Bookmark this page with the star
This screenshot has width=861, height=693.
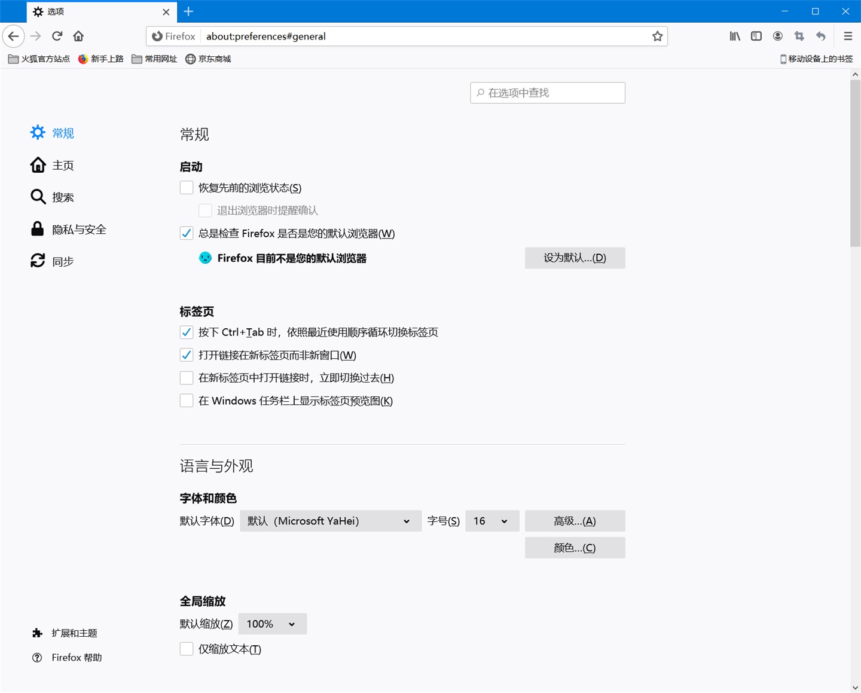(x=657, y=36)
